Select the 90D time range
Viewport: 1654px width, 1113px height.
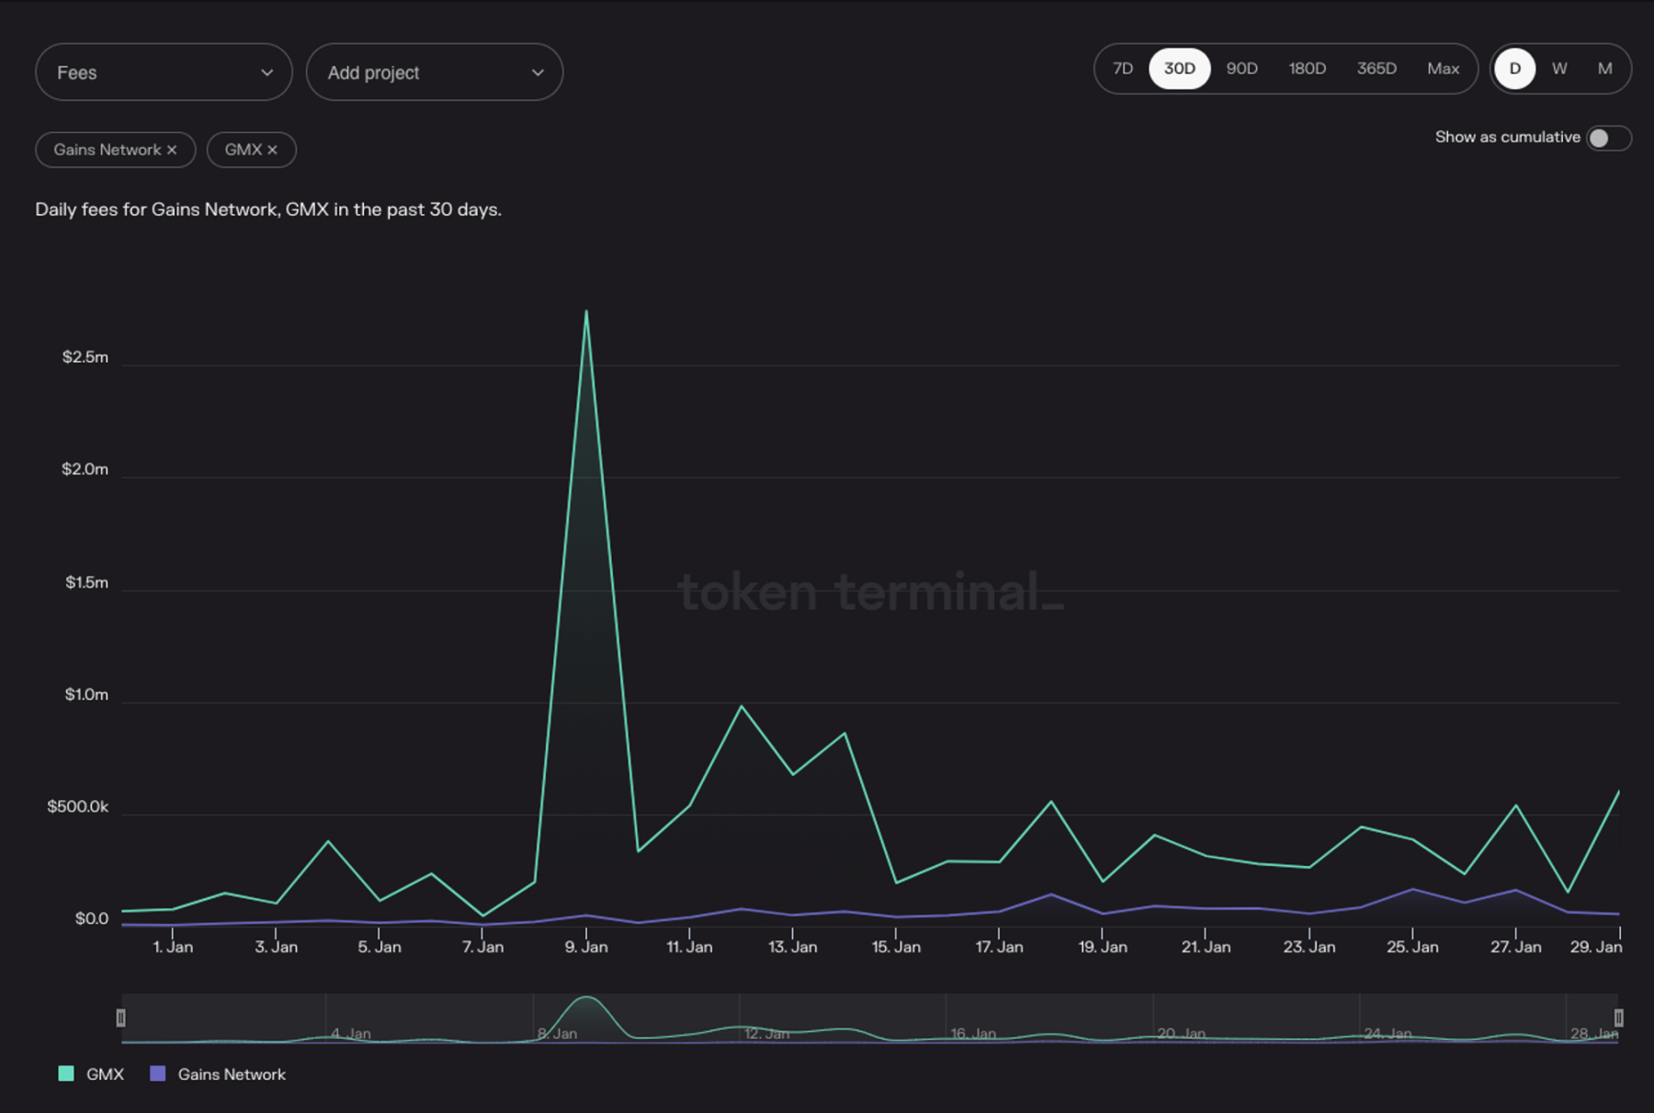[1241, 69]
